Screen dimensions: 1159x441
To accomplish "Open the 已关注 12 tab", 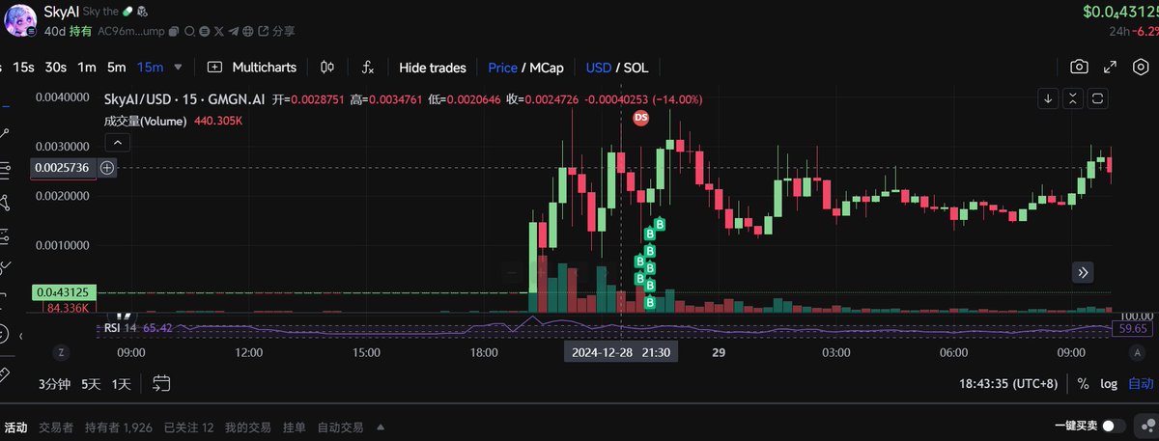I will pos(188,427).
